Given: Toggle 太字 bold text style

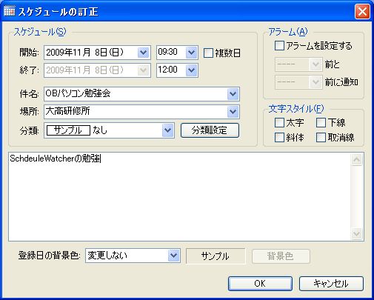Looking at the screenshot, I should click(279, 122).
